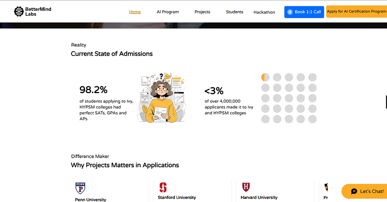This screenshot has height=202, width=387.
Task: Click the 98.2% statistic
Action: click(x=93, y=90)
